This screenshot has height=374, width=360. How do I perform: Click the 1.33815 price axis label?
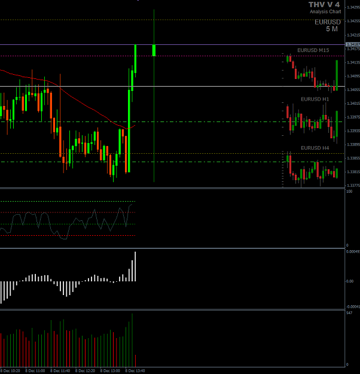point(353,172)
